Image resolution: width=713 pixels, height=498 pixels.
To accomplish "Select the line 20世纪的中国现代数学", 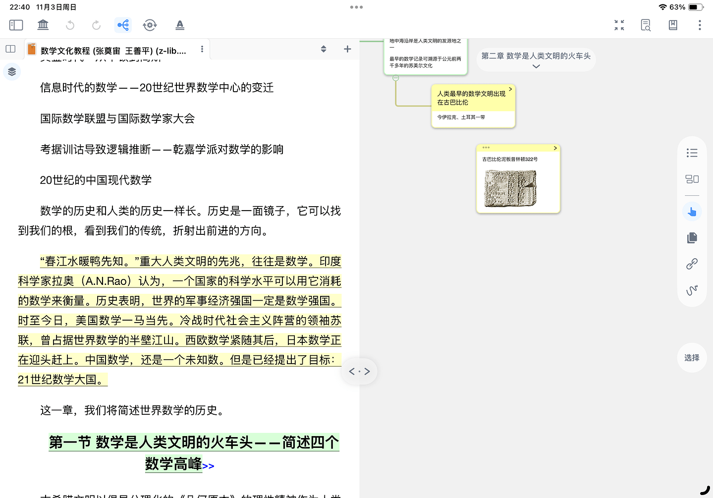I will point(96,180).
